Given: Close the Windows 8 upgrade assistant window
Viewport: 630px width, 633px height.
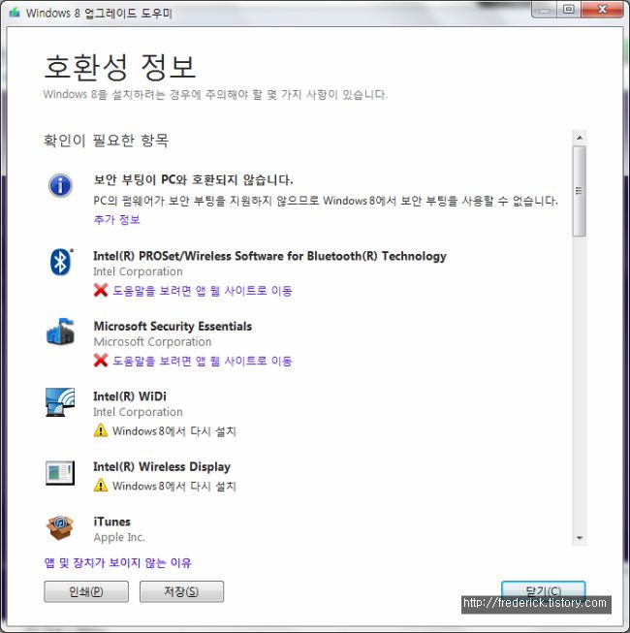Looking at the screenshot, I should click(602, 10).
